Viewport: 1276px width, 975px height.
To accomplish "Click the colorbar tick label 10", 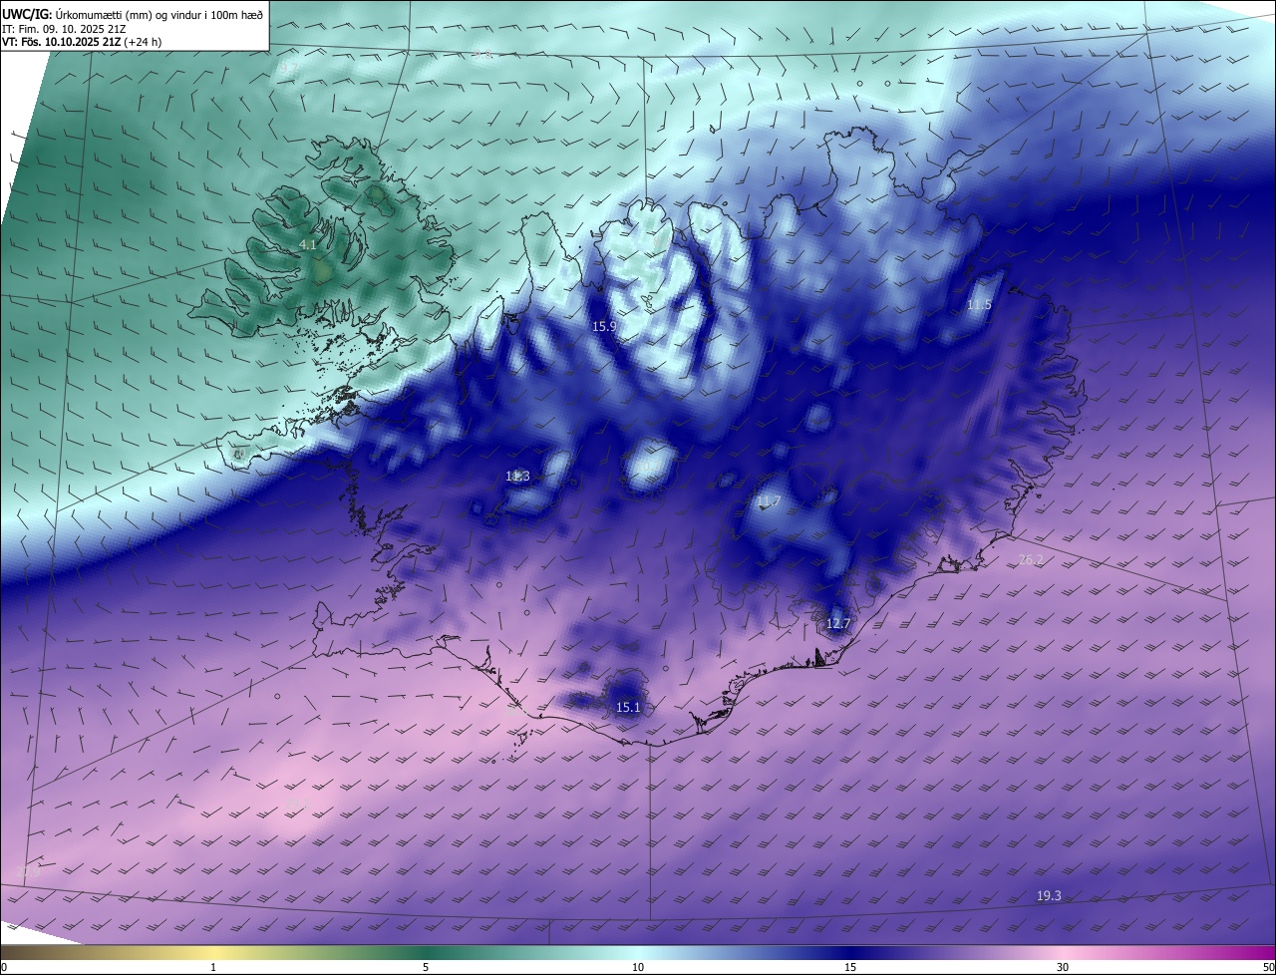I will (638, 967).
